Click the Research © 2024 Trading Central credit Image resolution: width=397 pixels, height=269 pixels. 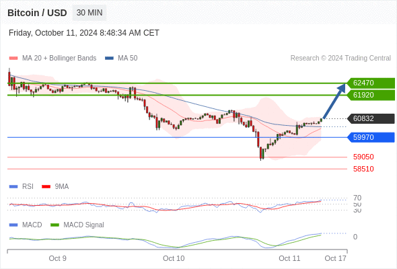pyautogui.click(x=340, y=59)
